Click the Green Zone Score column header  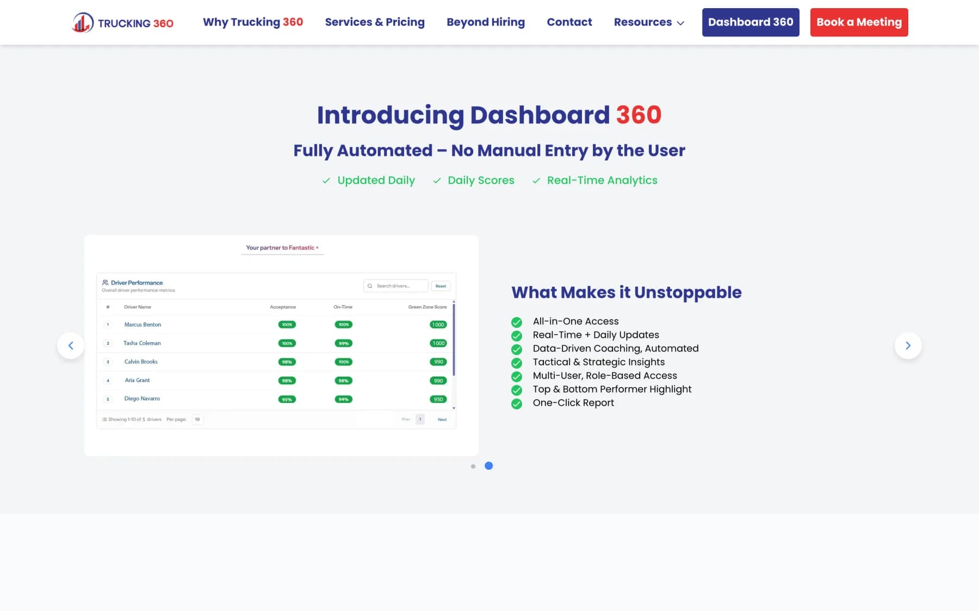point(427,307)
